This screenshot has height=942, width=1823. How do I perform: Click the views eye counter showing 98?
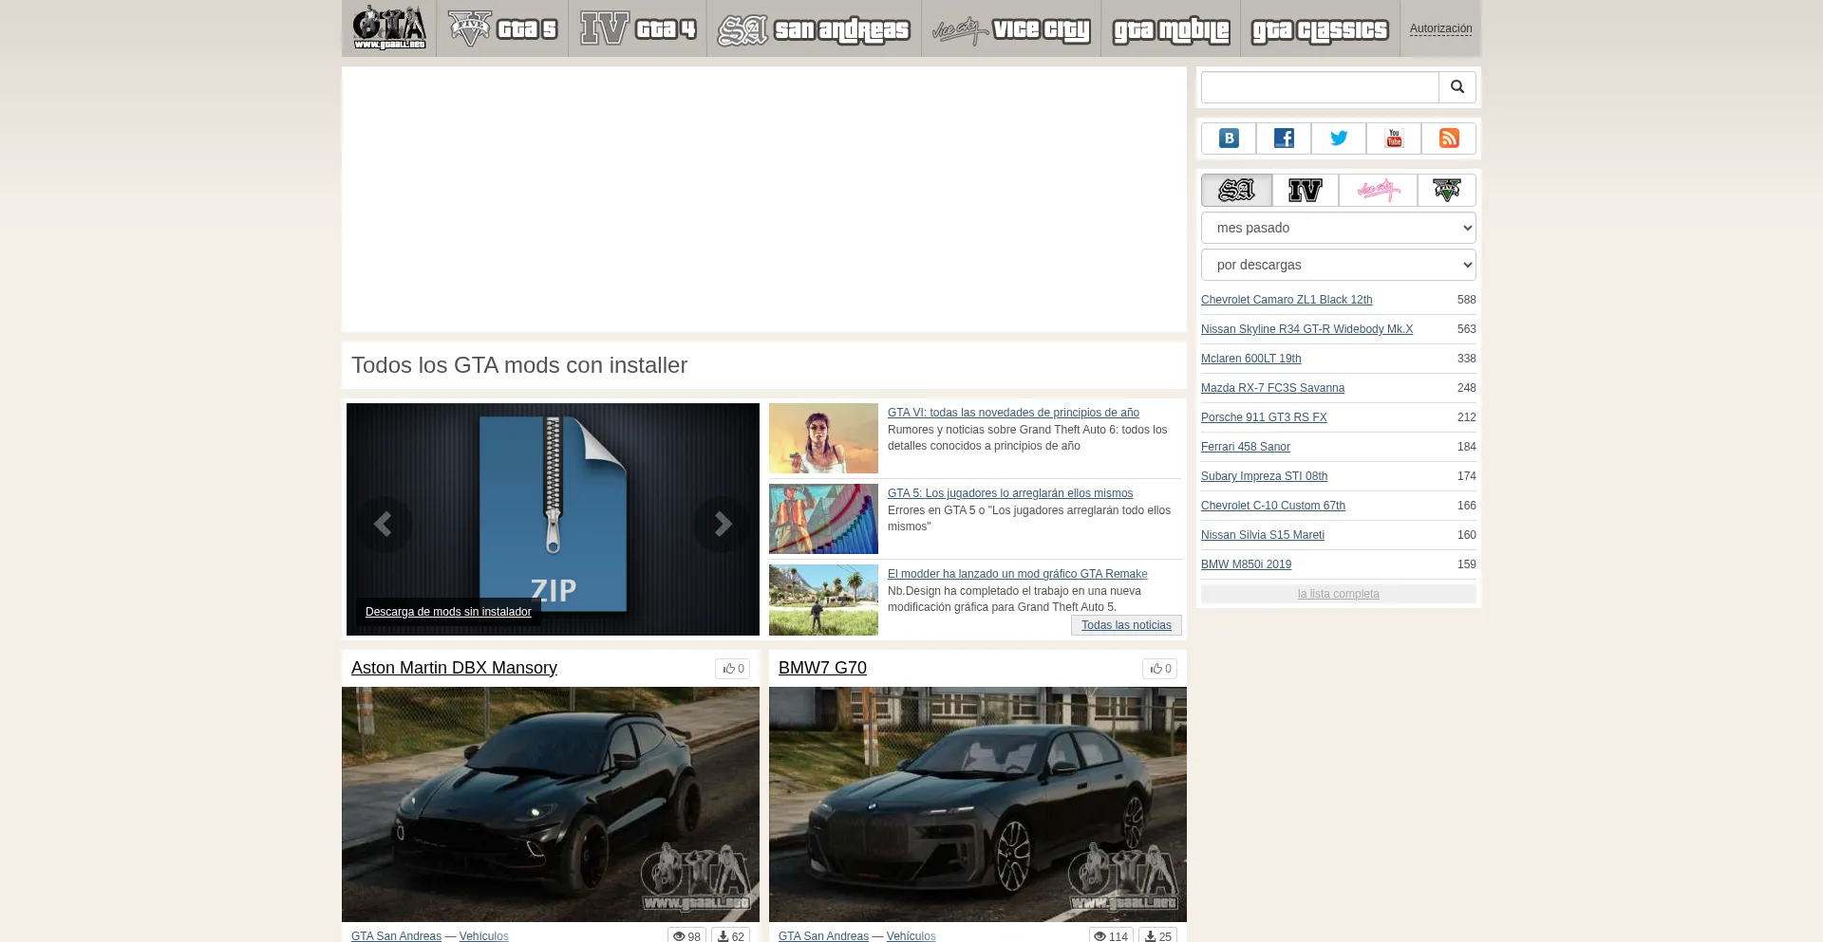[686, 935]
